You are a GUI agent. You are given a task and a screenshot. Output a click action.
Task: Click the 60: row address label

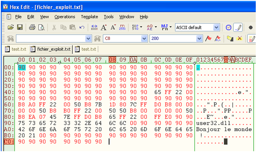9,105
